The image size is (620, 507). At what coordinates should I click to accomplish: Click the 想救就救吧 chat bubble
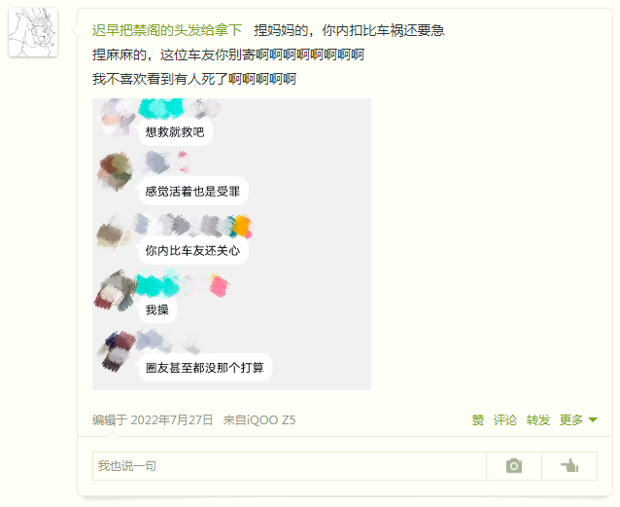point(175,131)
